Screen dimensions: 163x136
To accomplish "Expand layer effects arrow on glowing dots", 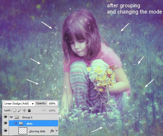I will tap(57, 131).
